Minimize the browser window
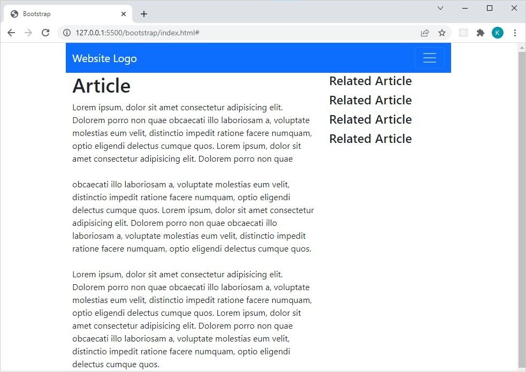 [465, 8]
